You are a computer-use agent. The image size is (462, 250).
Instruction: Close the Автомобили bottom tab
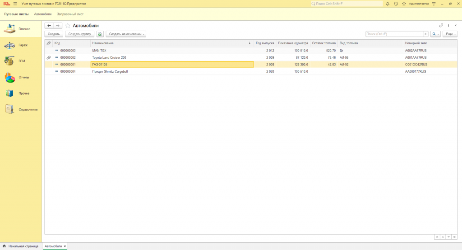pyautogui.click(x=65, y=246)
